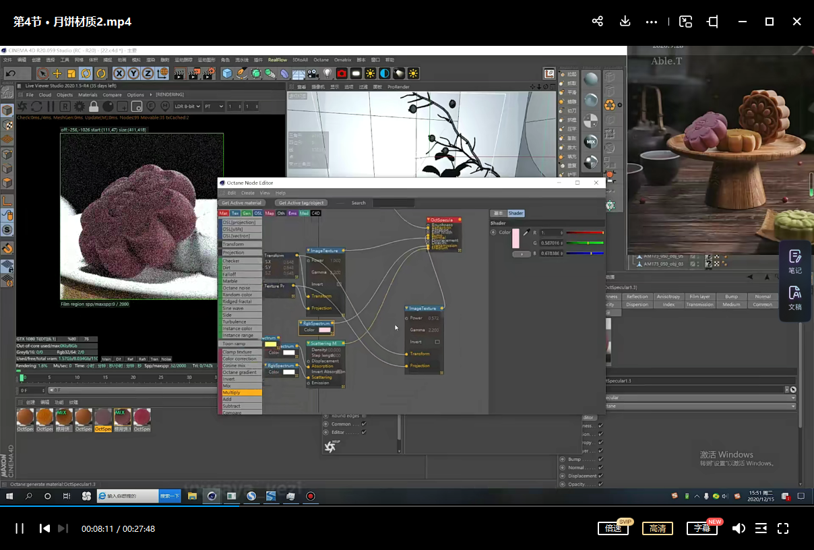
Task: Select the Scale tool square icon
Action: [72, 73]
